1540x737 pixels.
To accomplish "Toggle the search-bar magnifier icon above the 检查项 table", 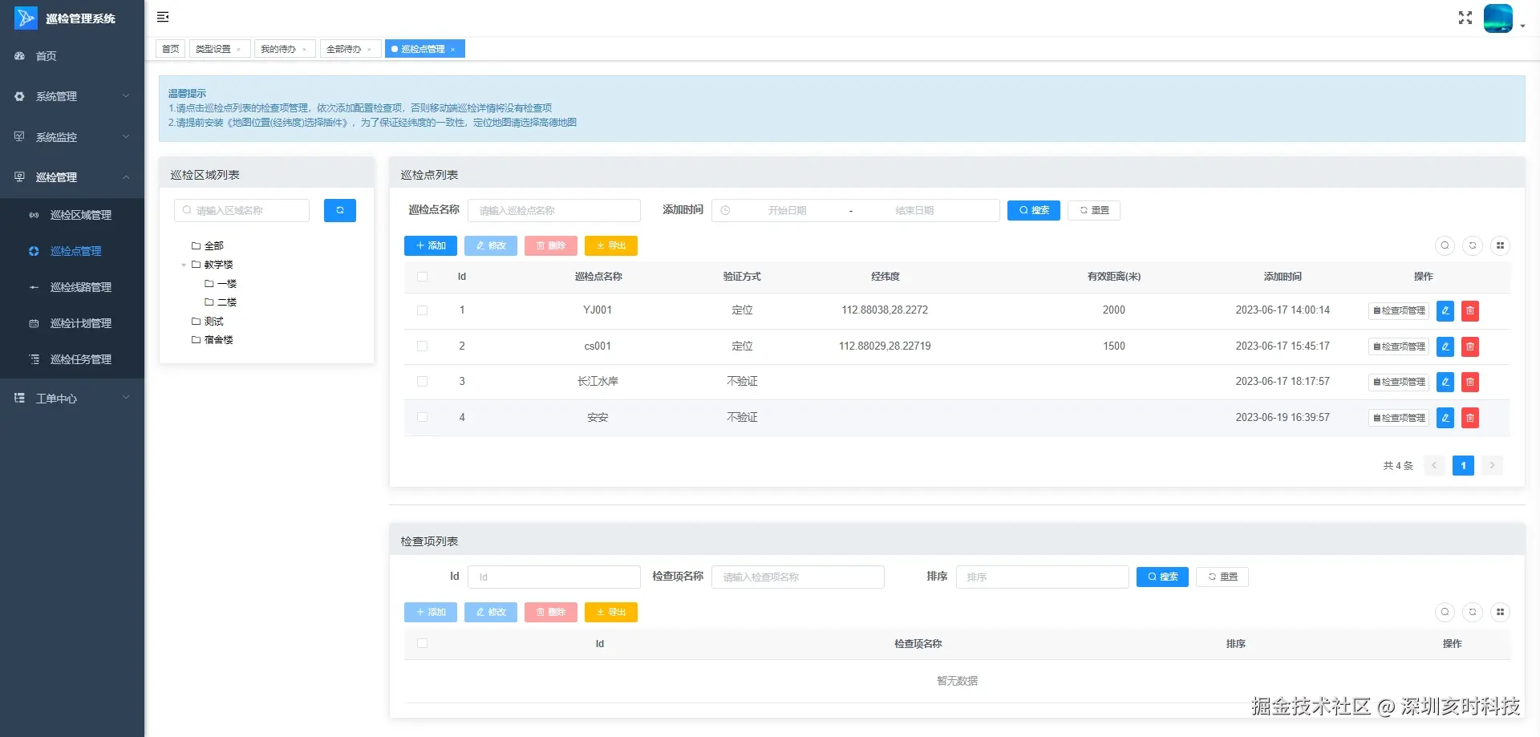I will tap(1445, 612).
